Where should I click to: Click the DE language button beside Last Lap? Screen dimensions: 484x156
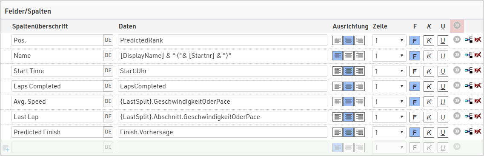pyautogui.click(x=108, y=117)
